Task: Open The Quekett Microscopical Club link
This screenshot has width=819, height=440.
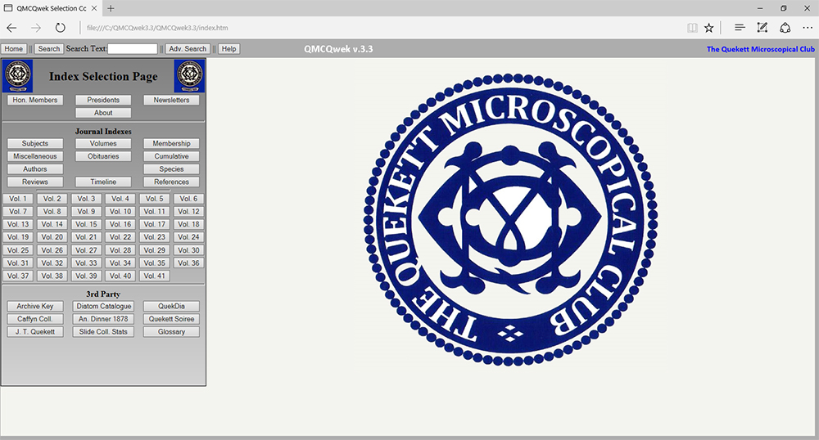Action: (x=760, y=49)
